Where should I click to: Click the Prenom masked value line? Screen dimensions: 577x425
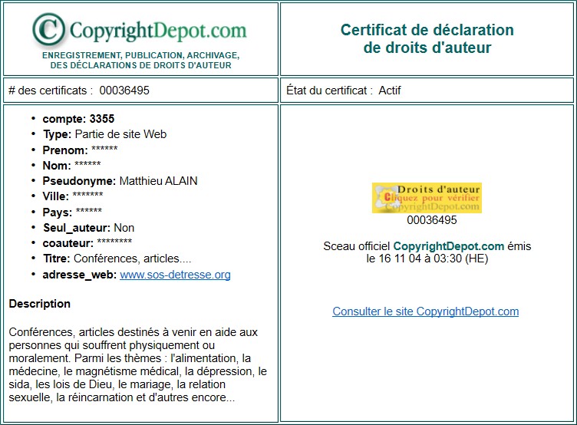[x=81, y=150]
